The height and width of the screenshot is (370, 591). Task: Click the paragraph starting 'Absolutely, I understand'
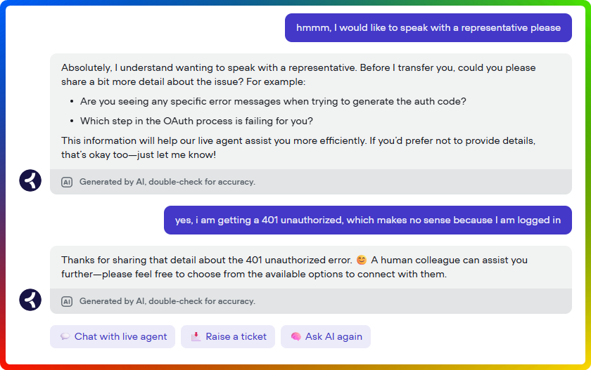pos(298,74)
